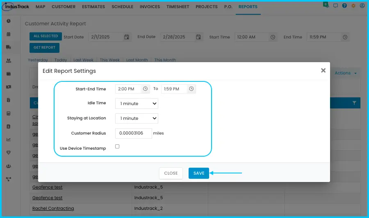Open the orange settings gear icon
The width and height of the screenshot is (369, 218).
click(353, 6)
